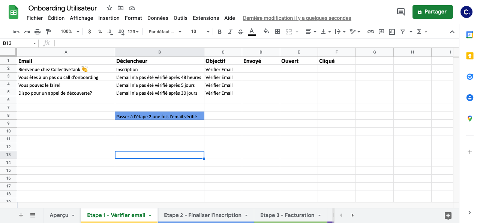Open the Données menu
The image size is (480, 223).
tap(158, 18)
